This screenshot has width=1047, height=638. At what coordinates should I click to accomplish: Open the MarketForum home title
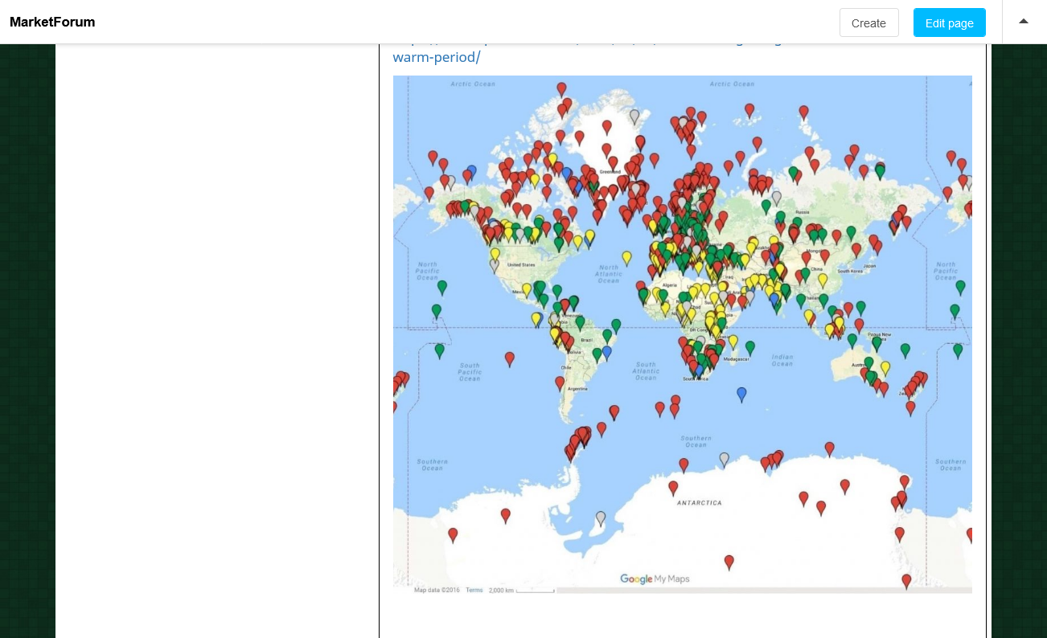[x=52, y=22]
